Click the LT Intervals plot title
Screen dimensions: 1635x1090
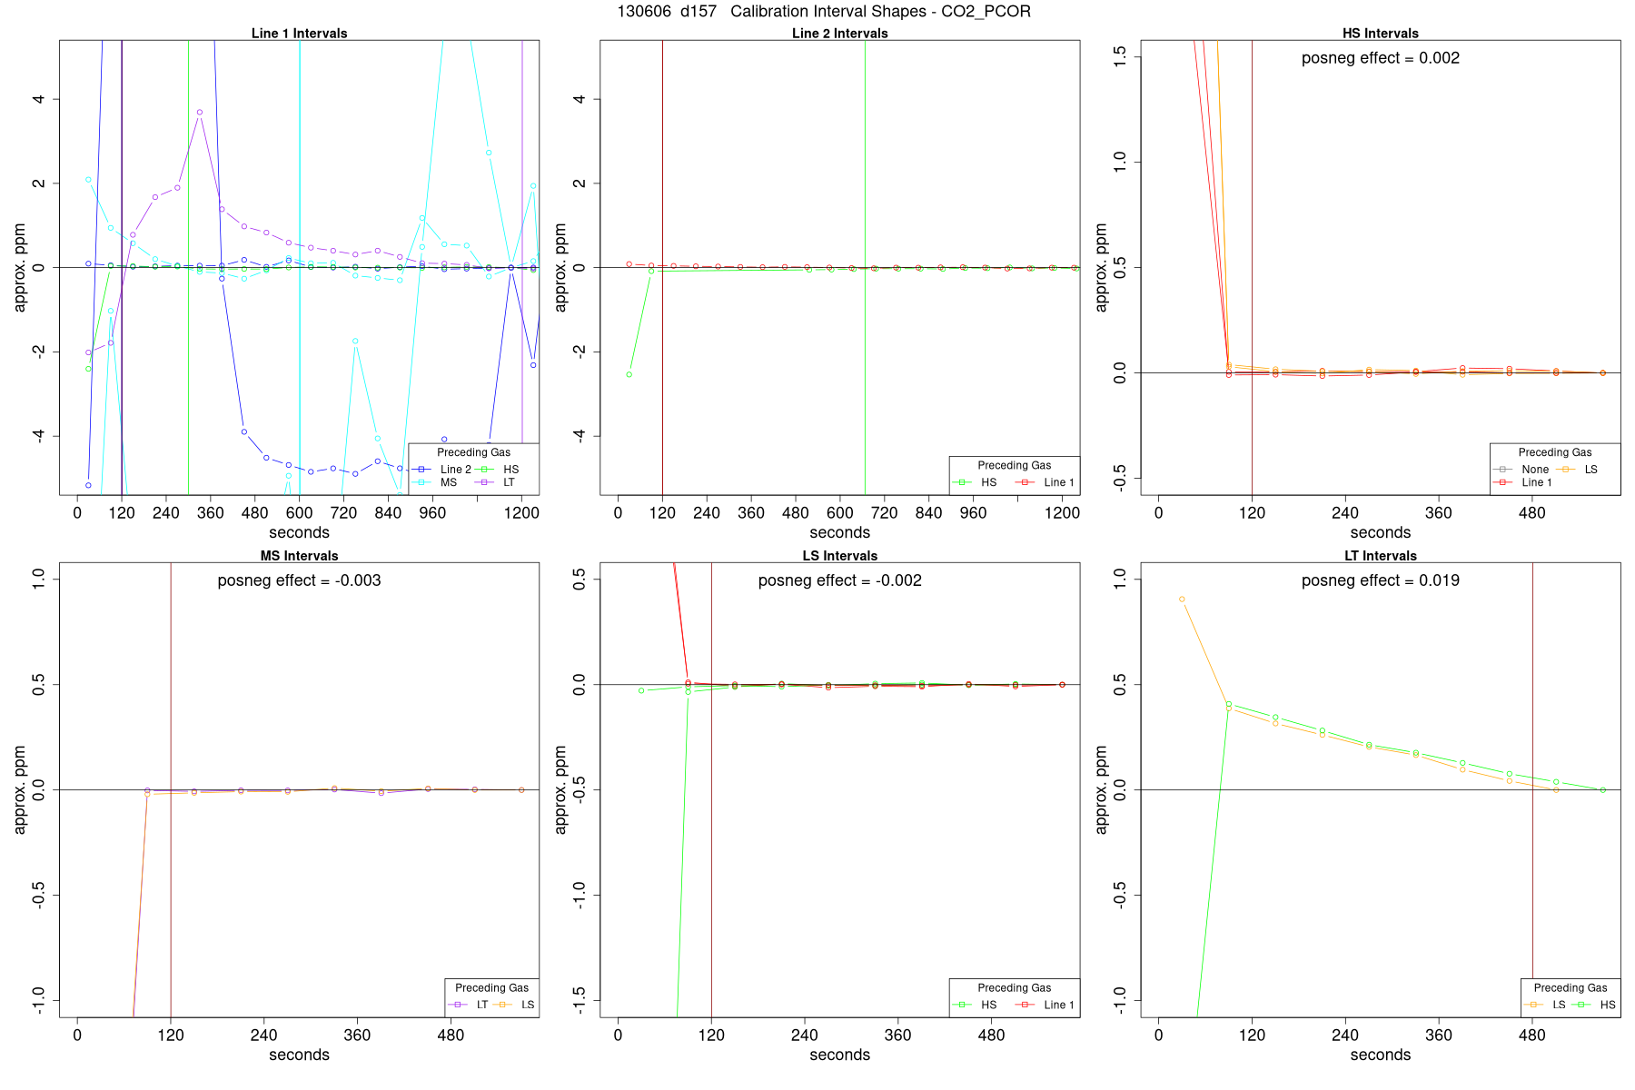coord(1380,556)
